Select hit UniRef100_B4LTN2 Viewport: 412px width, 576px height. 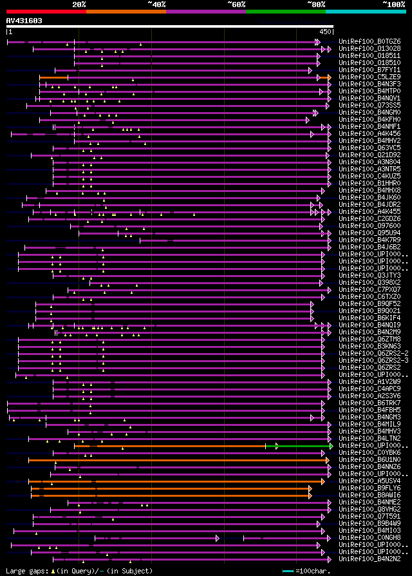point(370,439)
